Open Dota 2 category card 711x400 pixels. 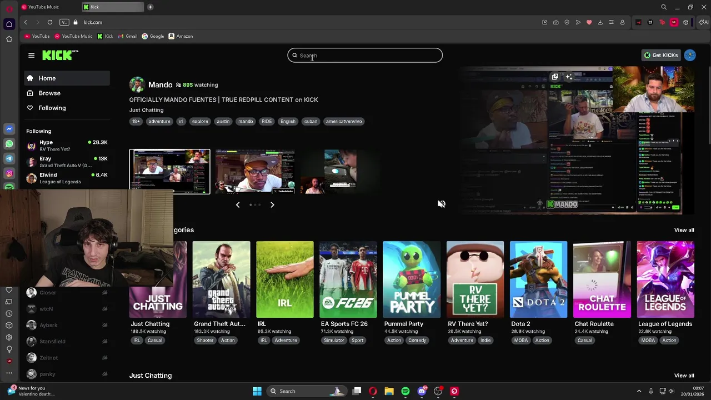pyautogui.click(x=538, y=279)
